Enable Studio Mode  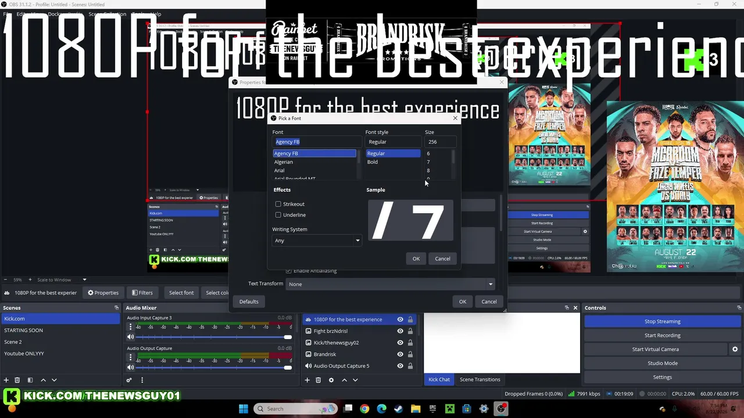pos(662,363)
